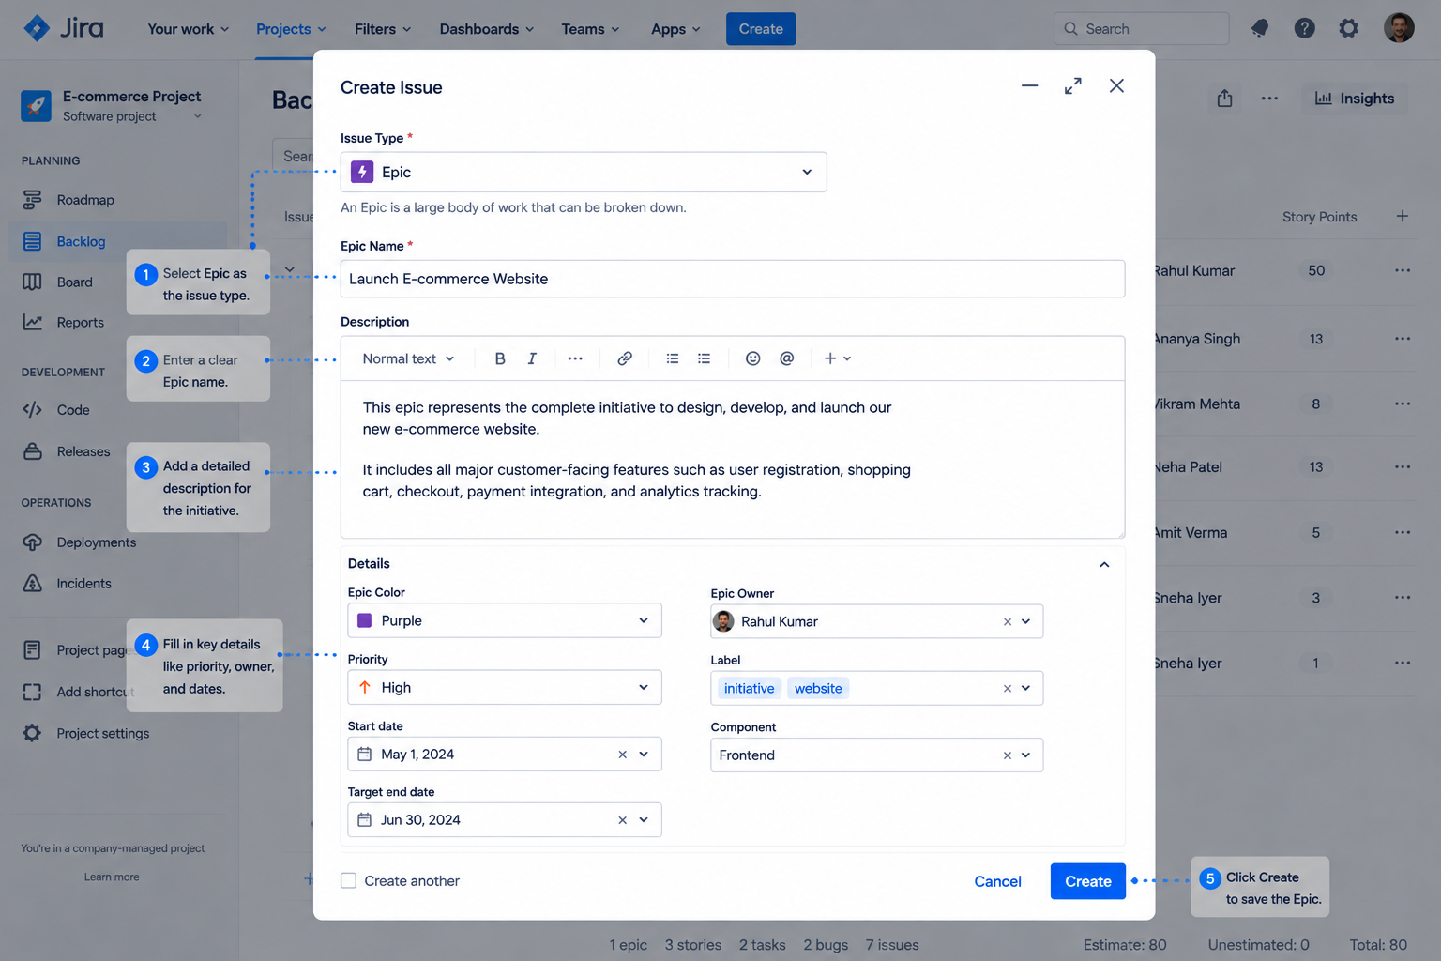Screen dimensions: 1441x961
Task: Toggle bold formatting in description
Action: click(x=500, y=358)
